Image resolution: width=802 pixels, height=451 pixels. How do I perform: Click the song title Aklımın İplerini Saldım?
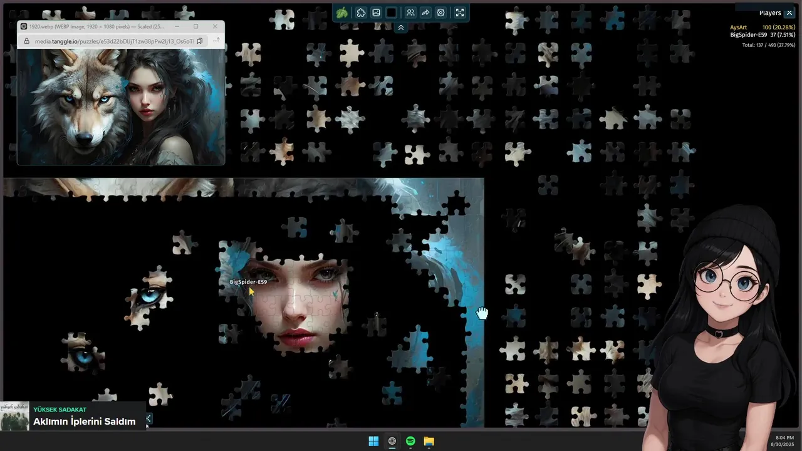(x=84, y=422)
